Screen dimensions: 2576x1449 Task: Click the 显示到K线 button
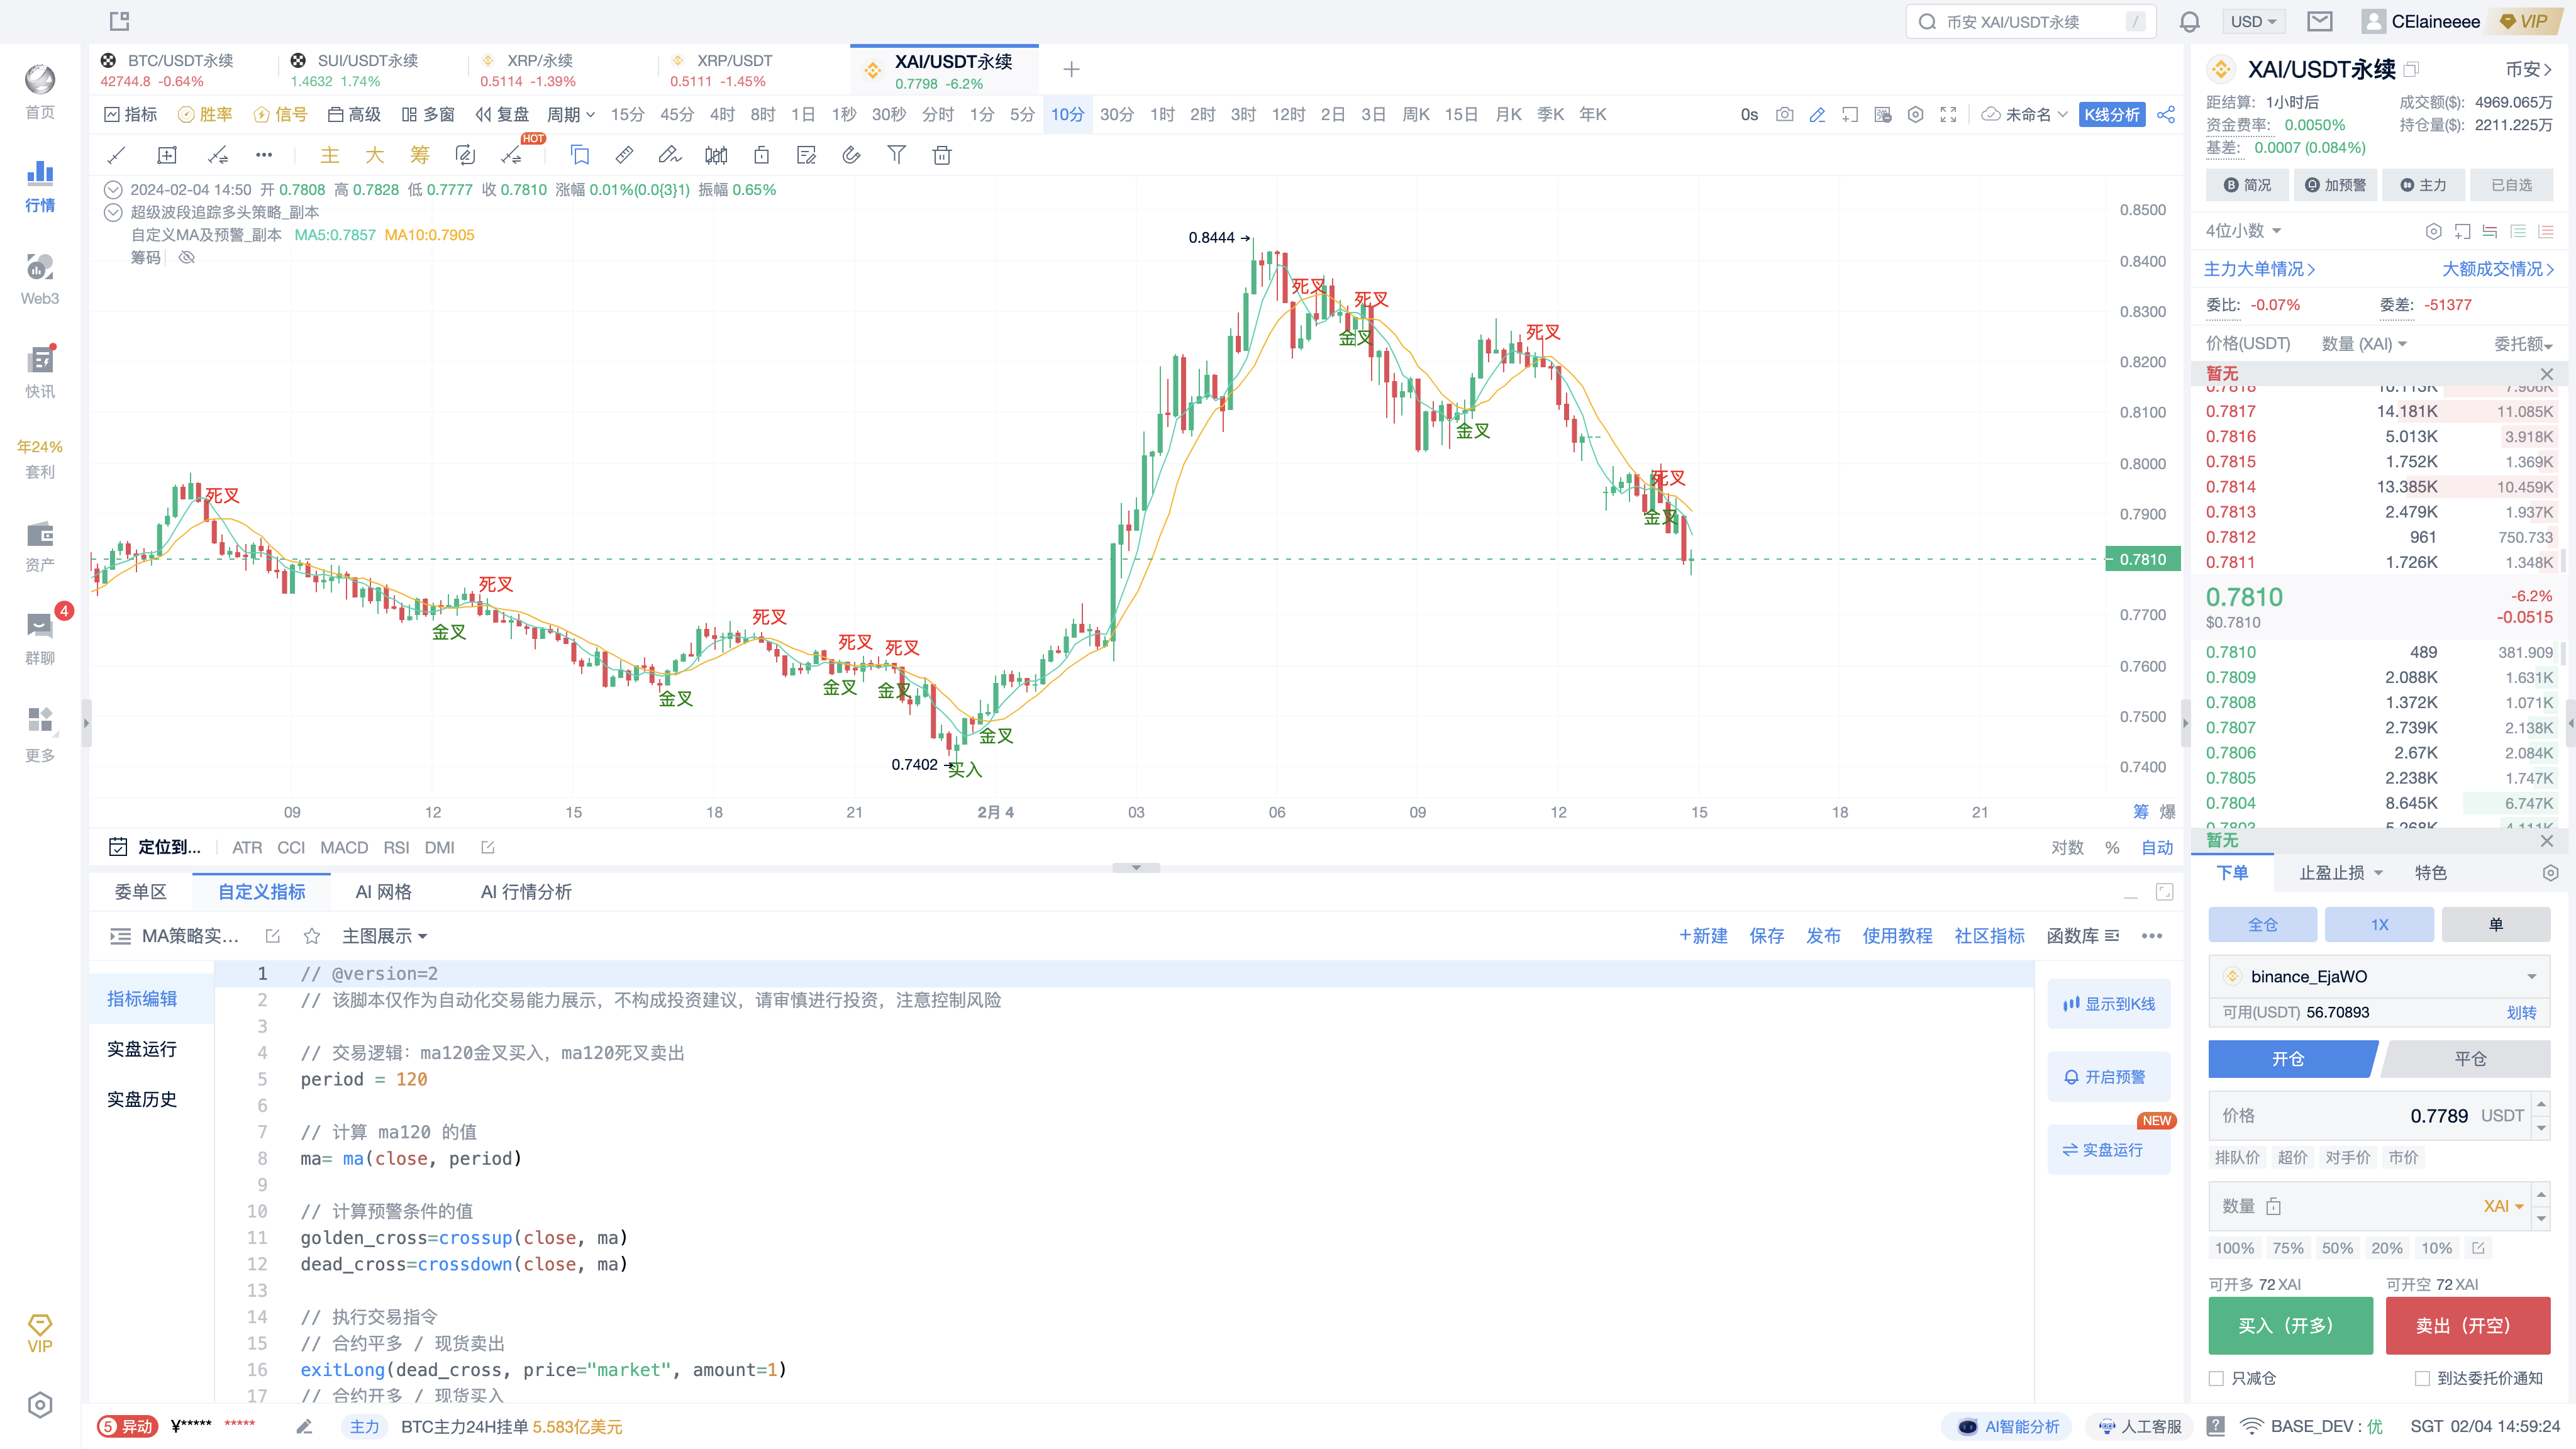2109,1004
